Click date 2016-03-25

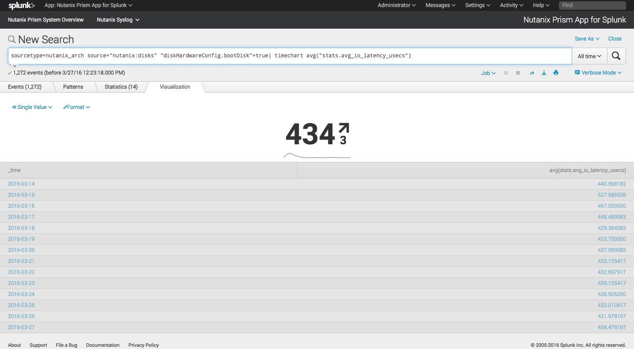[21, 305]
